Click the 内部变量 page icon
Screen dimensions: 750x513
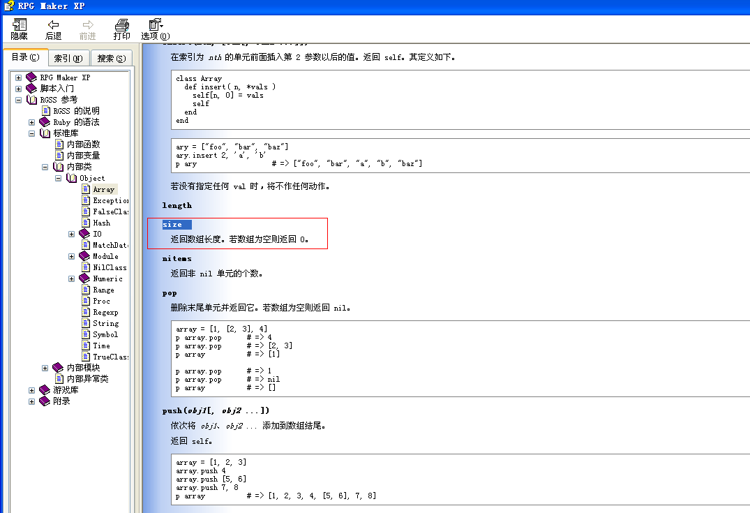tap(59, 156)
